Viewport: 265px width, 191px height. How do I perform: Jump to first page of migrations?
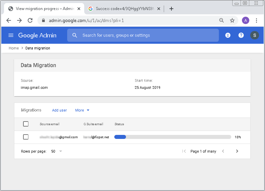tap(184, 151)
